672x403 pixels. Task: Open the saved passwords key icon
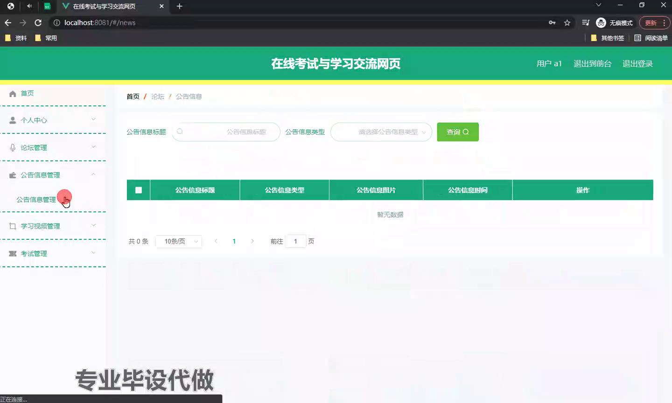tap(552, 23)
